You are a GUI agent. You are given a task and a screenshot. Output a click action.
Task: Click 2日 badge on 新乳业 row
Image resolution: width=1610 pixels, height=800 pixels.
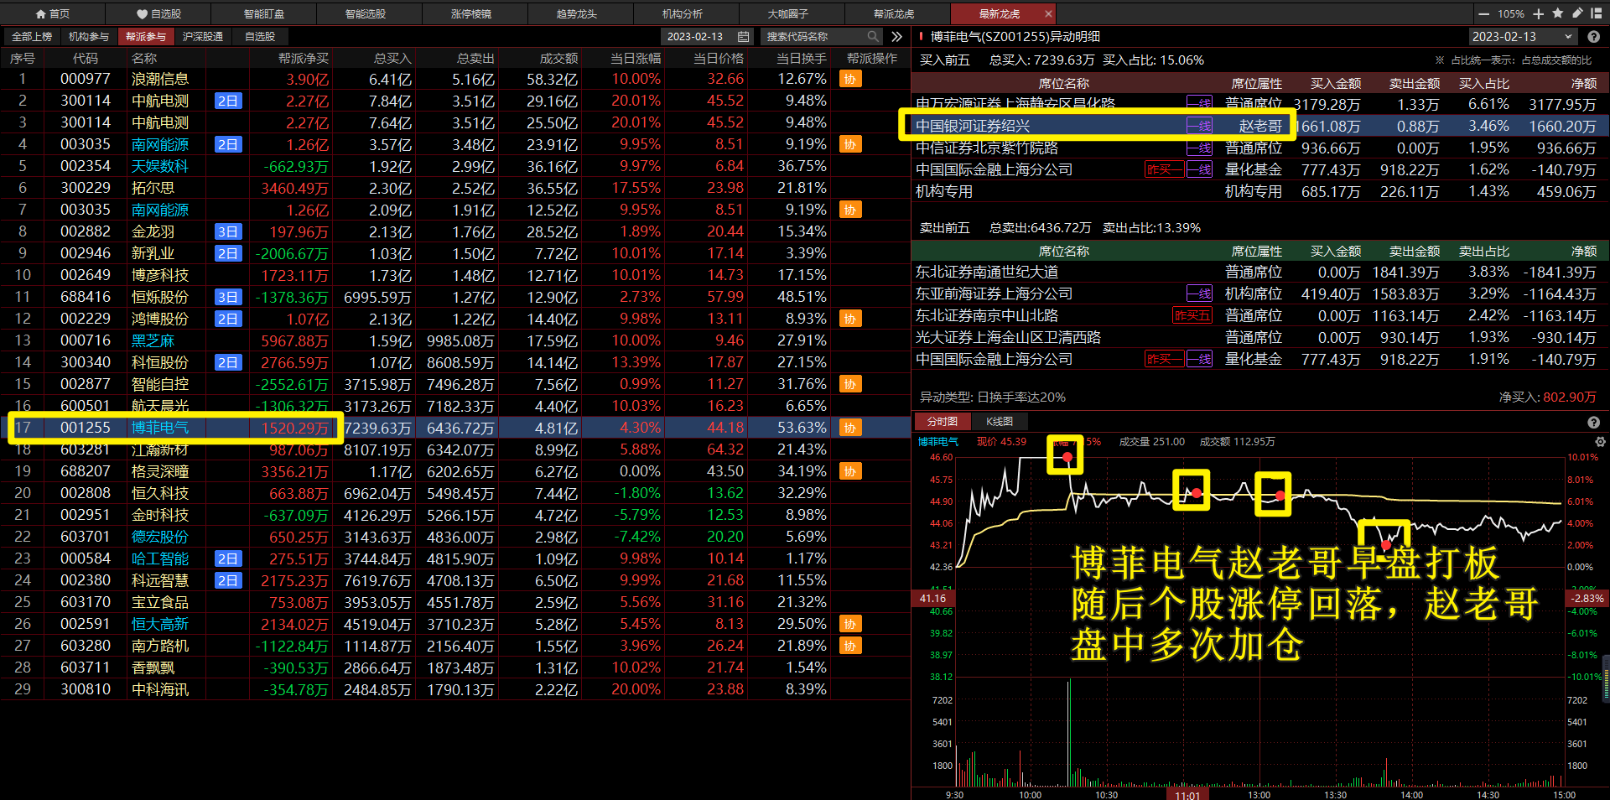point(228,253)
